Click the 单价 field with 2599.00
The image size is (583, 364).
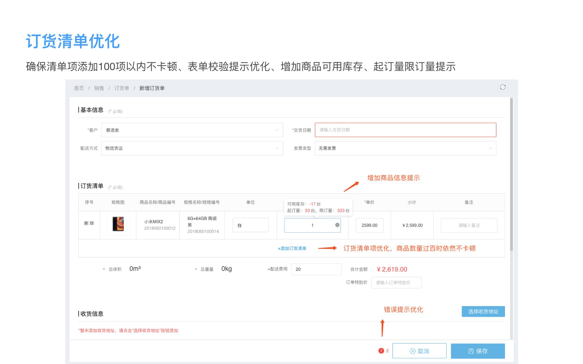tap(369, 225)
